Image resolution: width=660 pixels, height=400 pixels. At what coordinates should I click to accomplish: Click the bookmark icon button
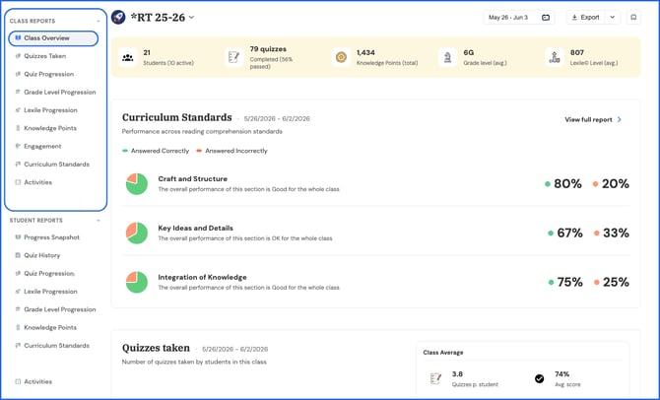tap(633, 18)
